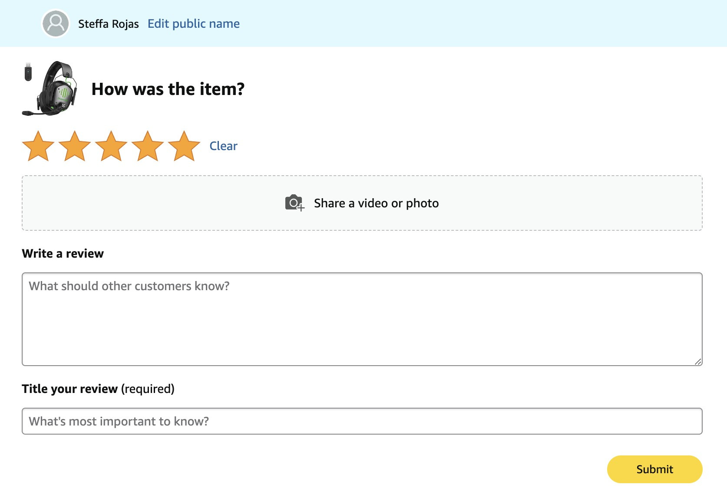The image size is (727, 504).
Task: Focus the Write a review text area
Action: (362, 319)
